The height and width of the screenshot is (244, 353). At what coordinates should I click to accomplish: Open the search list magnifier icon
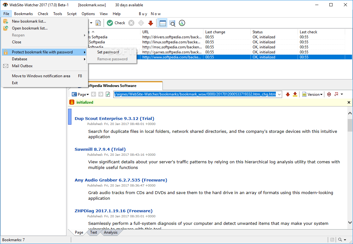[x=172, y=23]
